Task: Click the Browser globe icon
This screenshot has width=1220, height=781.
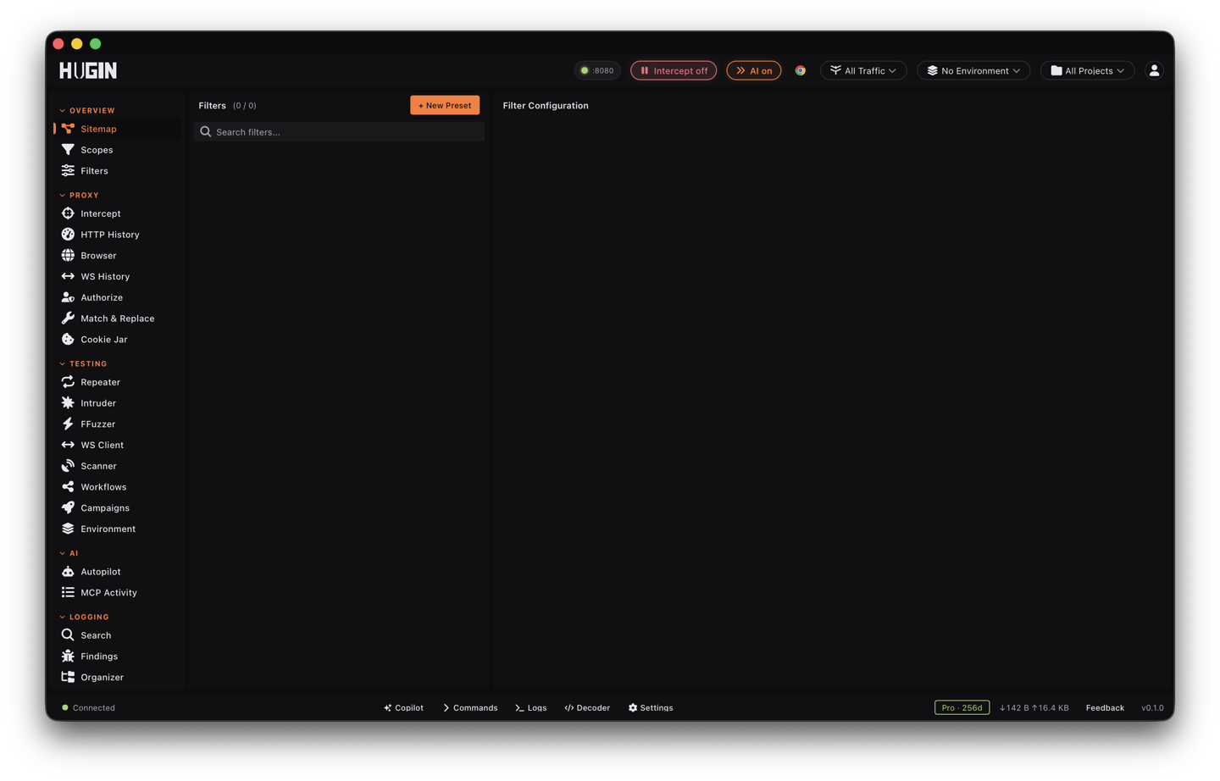Action: point(68,256)
